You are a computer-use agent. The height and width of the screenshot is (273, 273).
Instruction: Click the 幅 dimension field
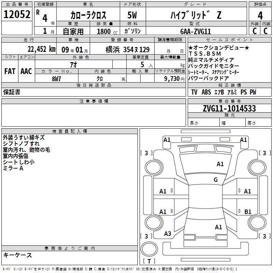(x=232, y=123)
